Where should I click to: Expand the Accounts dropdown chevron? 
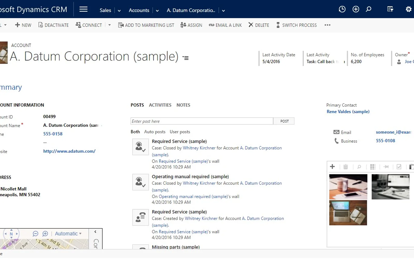coord(157,11)
